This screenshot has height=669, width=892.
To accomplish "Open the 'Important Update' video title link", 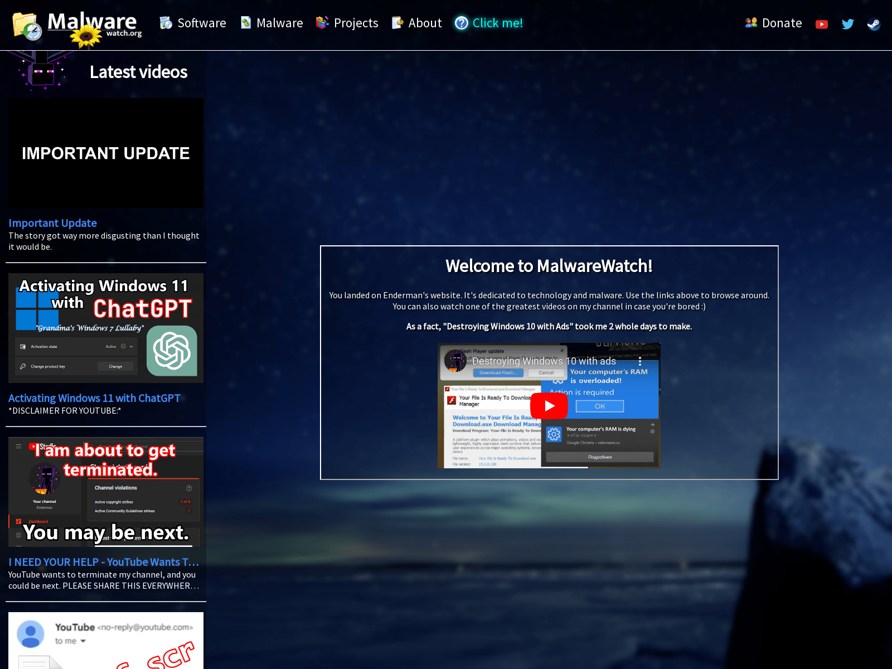I will click(53, 223).
